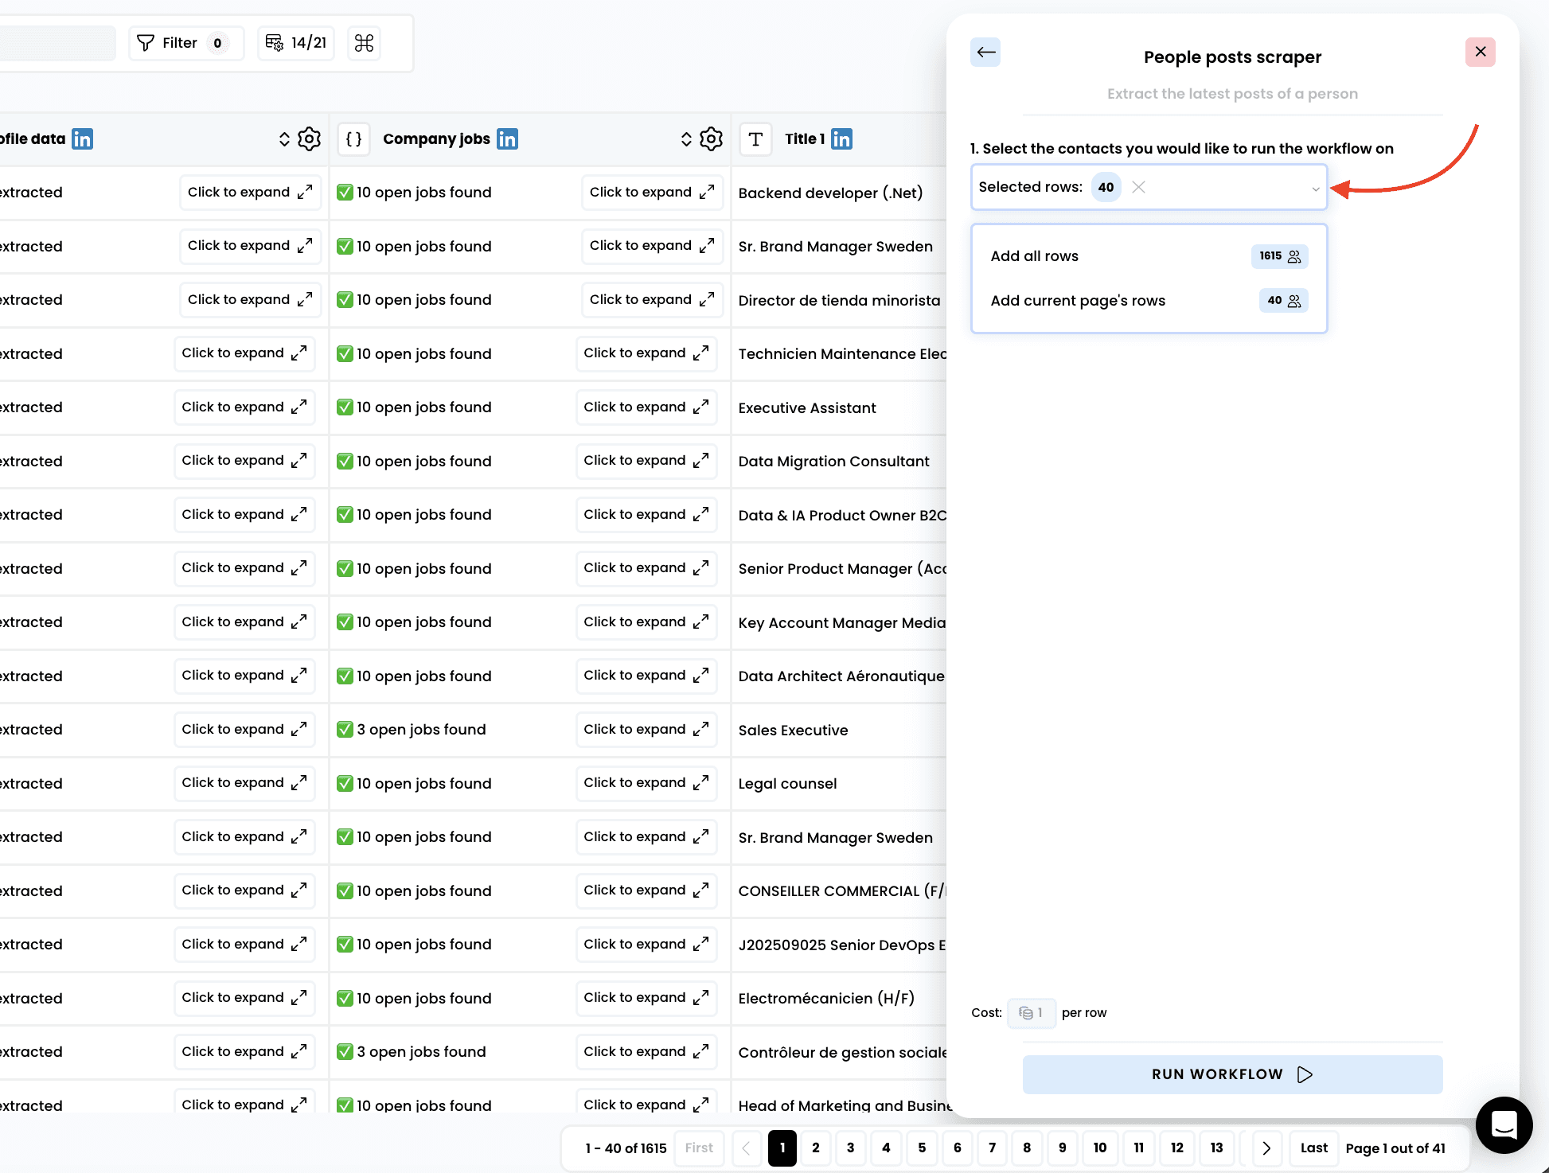Jump to Last page
The image size is (1549, 1173).
click(1313, 1148)
